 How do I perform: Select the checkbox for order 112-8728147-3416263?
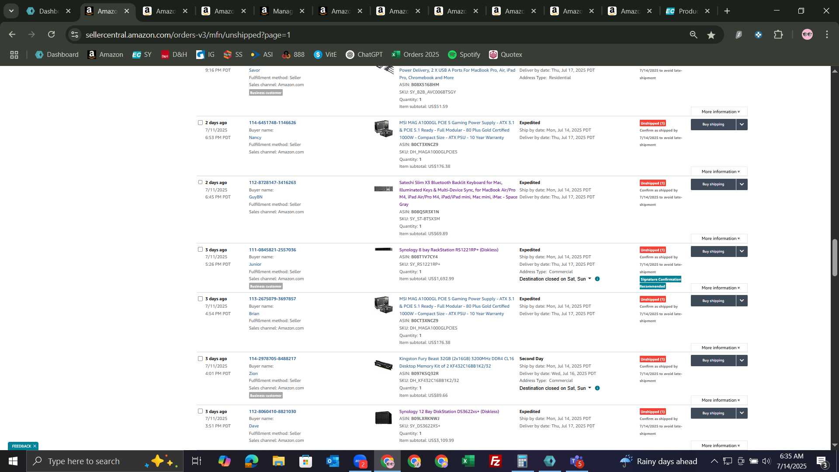click(x=200, y=182)
